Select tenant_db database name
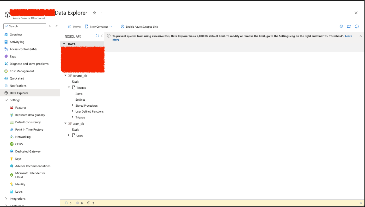The height and width of the screenshot is (207, 365). click(x=80, y=76)
